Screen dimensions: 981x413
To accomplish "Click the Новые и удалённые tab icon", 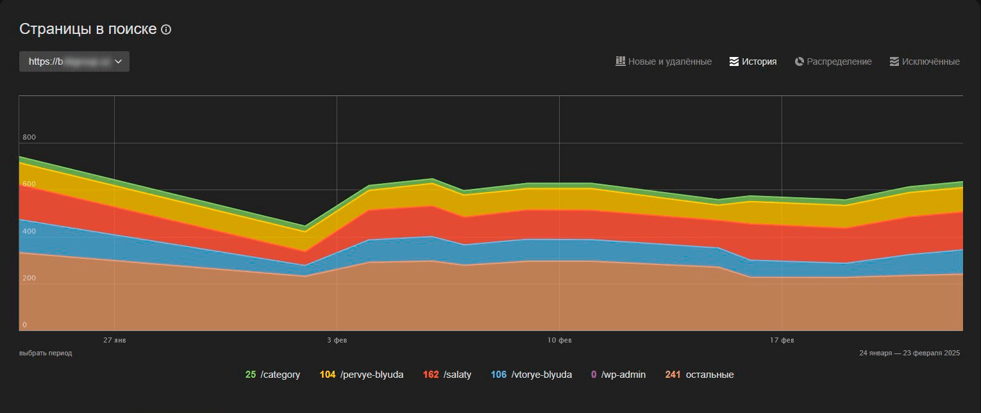I will 620,61.
